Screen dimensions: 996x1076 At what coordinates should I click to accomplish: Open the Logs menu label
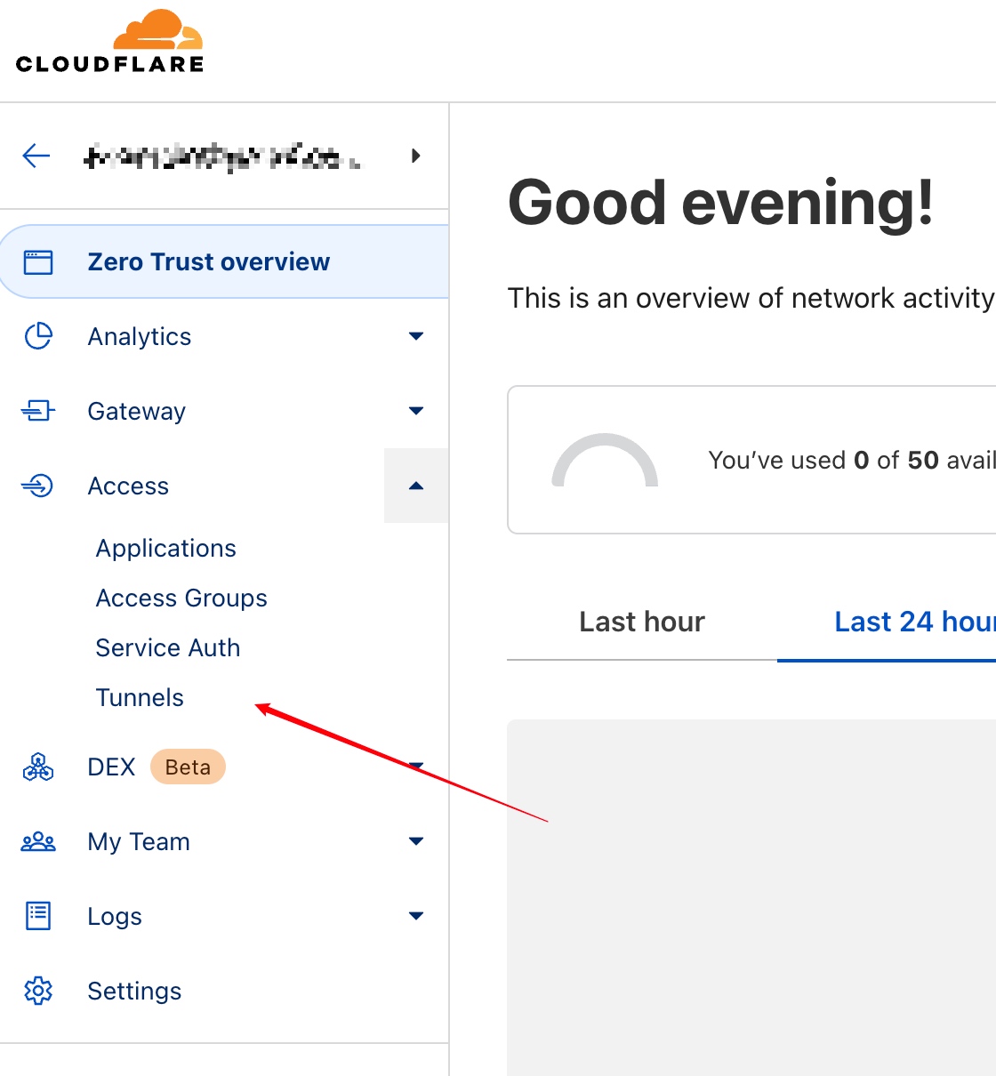pos(115,917)
